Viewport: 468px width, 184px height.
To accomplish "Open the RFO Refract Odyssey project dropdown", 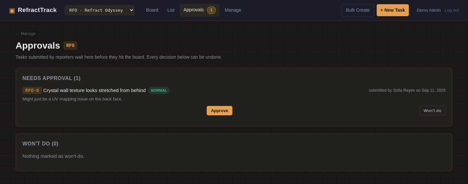I will 99,10.
